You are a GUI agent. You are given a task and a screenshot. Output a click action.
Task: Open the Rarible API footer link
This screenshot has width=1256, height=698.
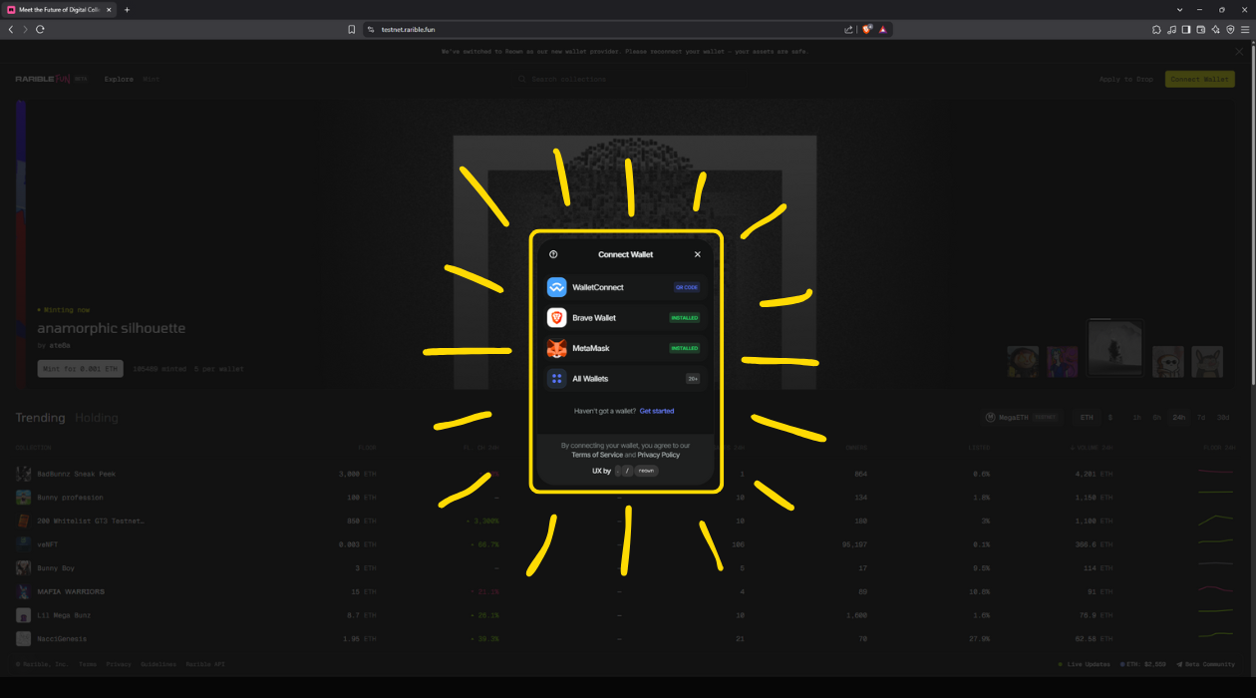point(205,664)
